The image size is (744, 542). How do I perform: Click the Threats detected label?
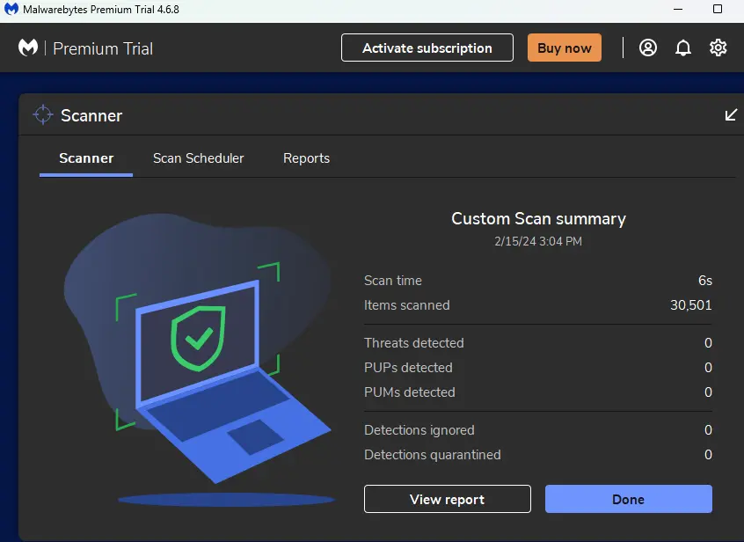pyautogui.click(x=413, y=343)
